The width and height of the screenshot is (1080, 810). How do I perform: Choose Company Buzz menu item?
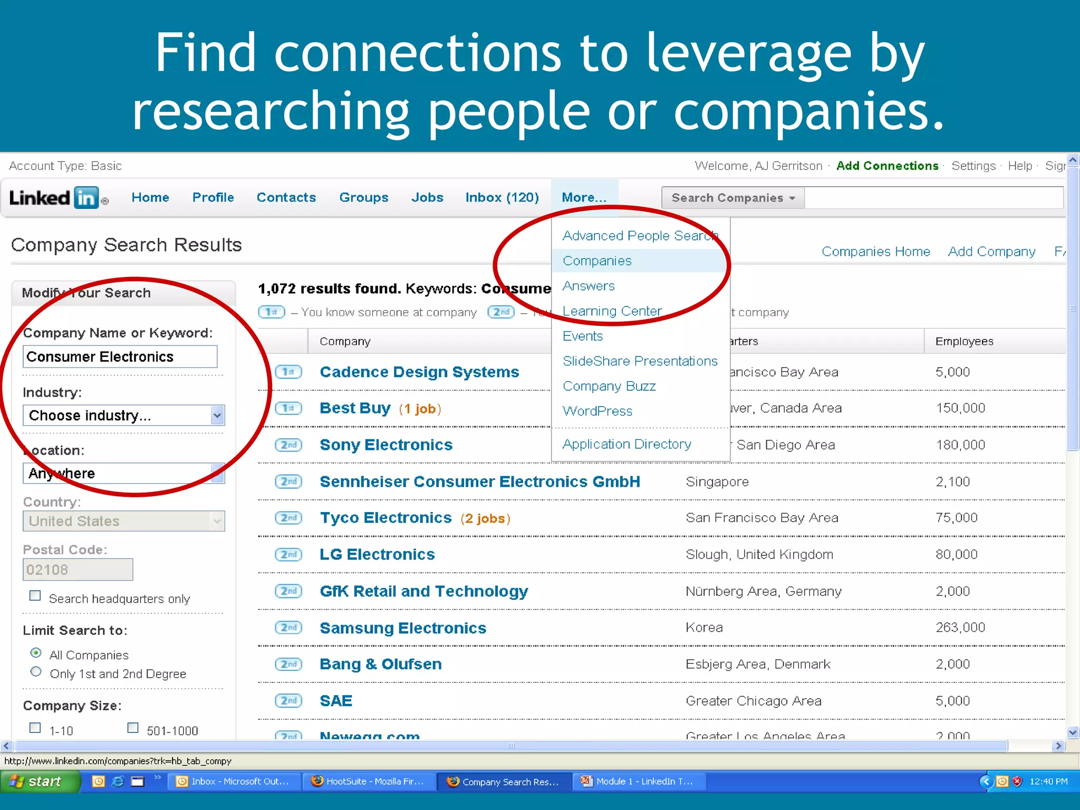pyautogui.click(x=609, y=386)
